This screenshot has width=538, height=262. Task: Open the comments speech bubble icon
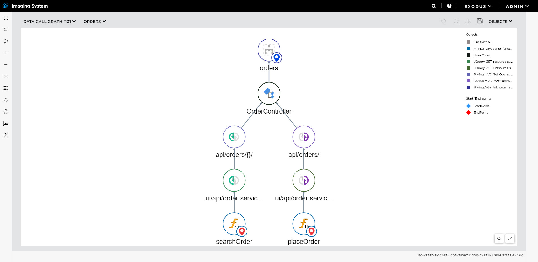[x=6, y=123]
